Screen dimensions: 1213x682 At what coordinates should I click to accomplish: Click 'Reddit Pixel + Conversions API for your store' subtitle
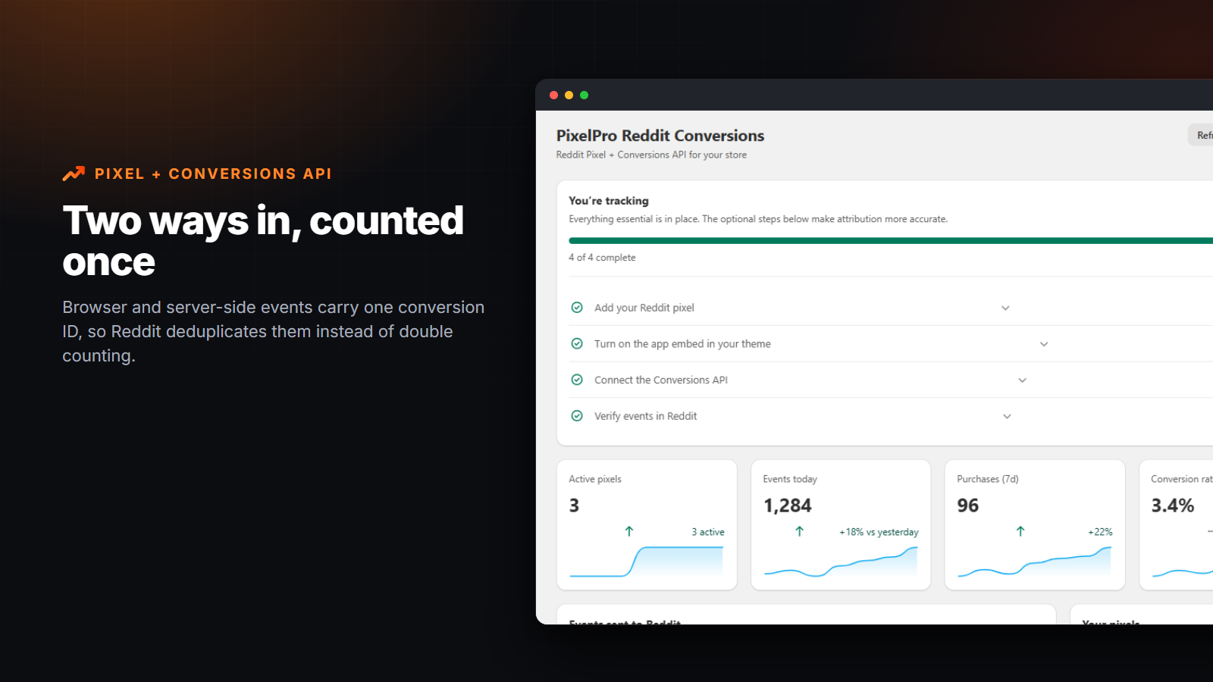click(651, 155)
